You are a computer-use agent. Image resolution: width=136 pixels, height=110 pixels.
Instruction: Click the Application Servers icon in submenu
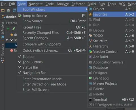pos(90,62)
